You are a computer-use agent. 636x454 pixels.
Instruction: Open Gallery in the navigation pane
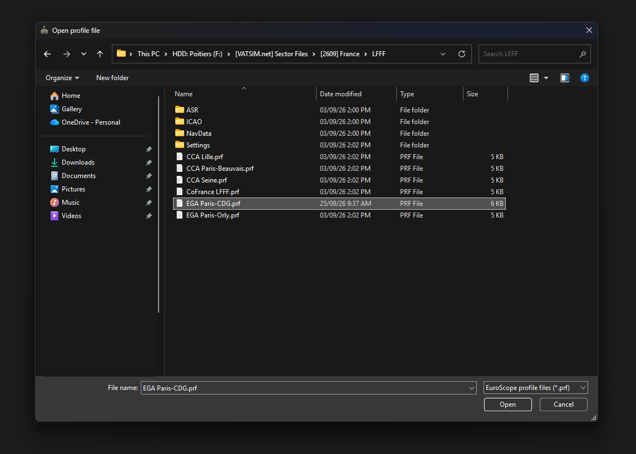[x=66, y=109]
